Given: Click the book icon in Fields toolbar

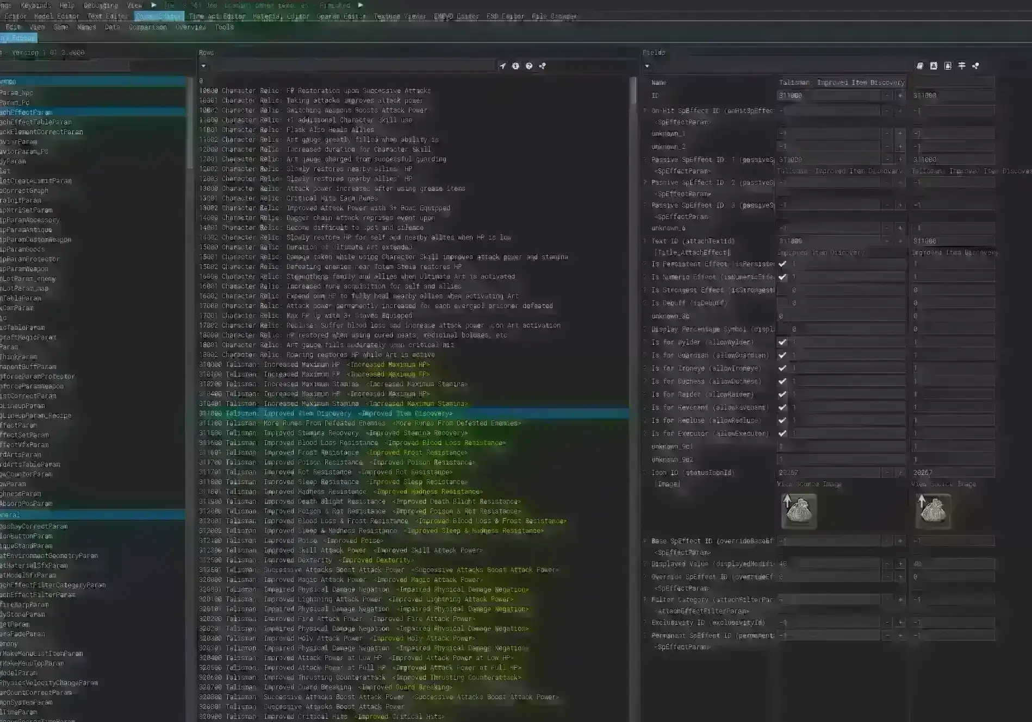Looking at the screenshot, I should click(920, 66).
